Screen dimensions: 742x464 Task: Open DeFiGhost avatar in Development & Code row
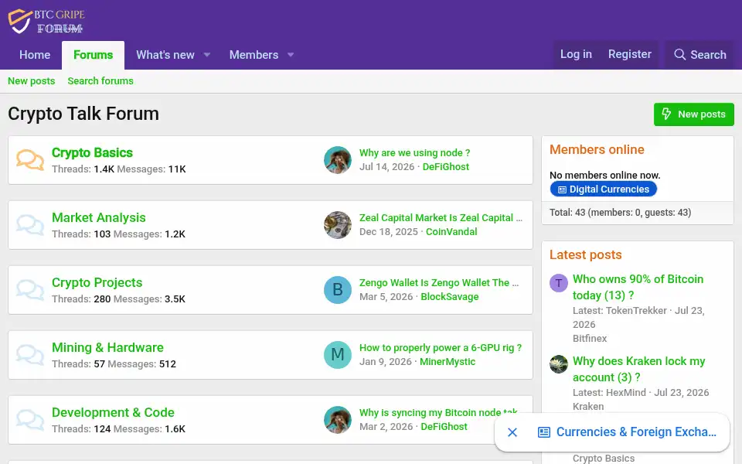coord(338,419)
